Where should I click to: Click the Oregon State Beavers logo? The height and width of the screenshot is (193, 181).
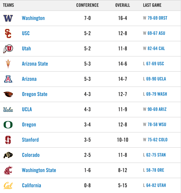(8, 94)
